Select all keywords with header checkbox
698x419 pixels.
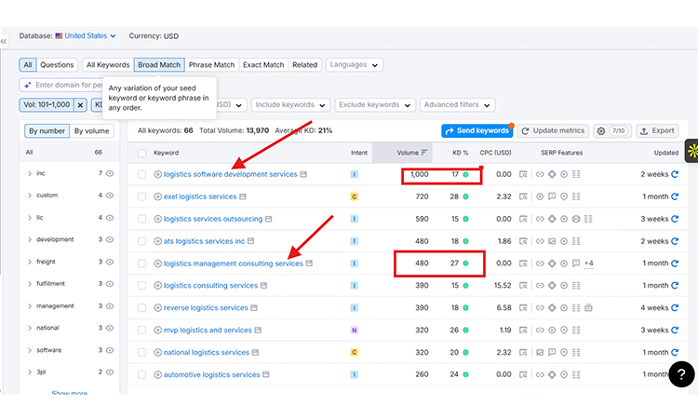[x=141, y=154]
